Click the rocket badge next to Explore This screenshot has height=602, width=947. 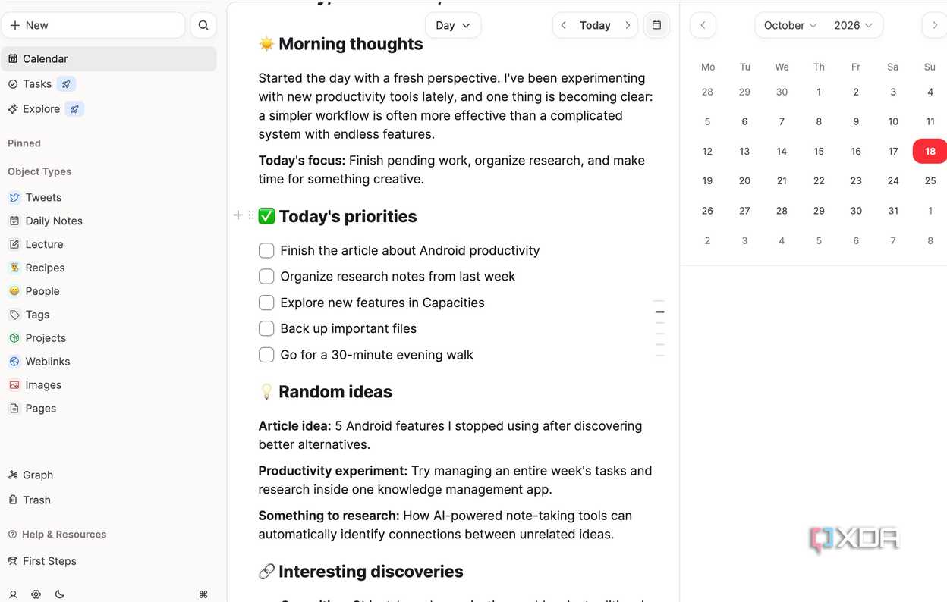pyautogui.click(x=74, y=109)
